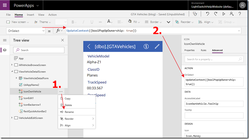Switch to the Properties pane tab

click(x=189, y=50)
